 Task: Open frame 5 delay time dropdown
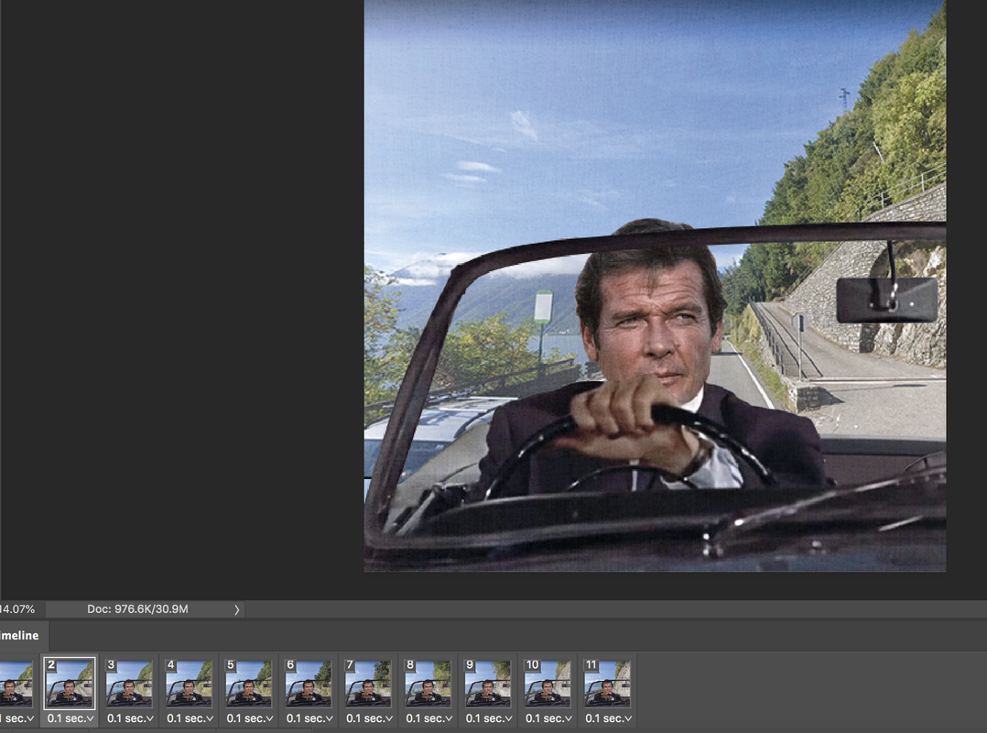[250, 718]
